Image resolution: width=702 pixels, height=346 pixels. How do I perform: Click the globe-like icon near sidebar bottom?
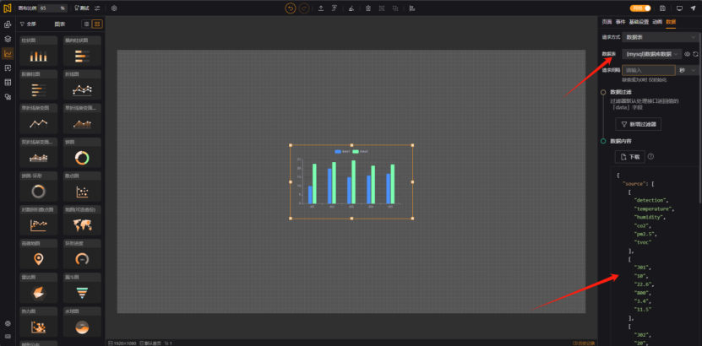point(8,324)
